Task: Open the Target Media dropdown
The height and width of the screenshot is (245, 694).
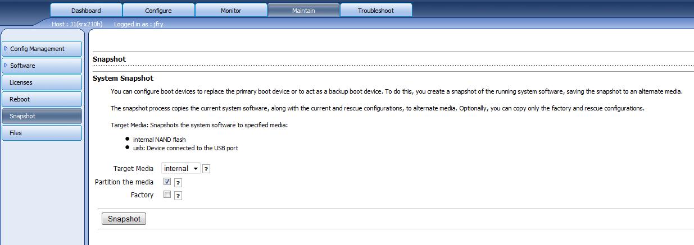Action: pos(181,168)
